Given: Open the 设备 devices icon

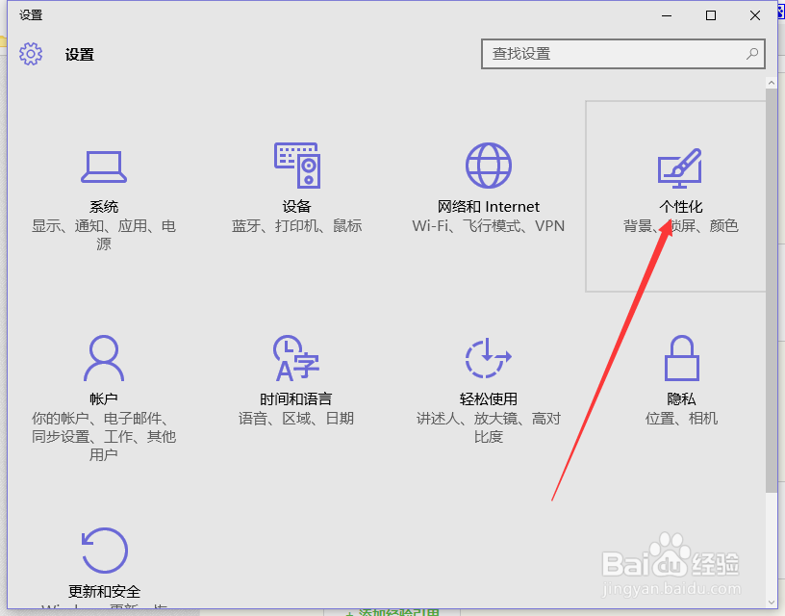Looking at the screenshot, I should click(296, 165).
